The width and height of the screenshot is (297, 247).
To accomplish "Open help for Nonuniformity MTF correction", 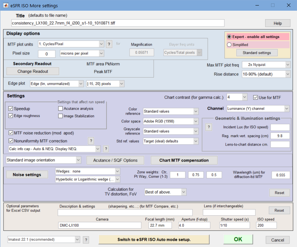I will pyautogui.click(x=91, y=141).
